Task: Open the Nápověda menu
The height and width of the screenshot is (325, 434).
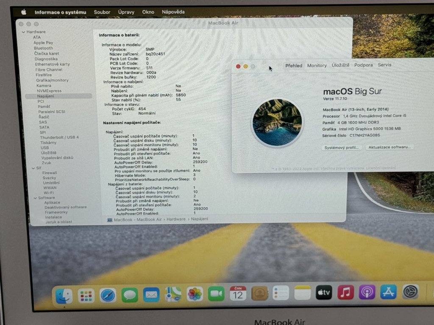Action: 173,12
